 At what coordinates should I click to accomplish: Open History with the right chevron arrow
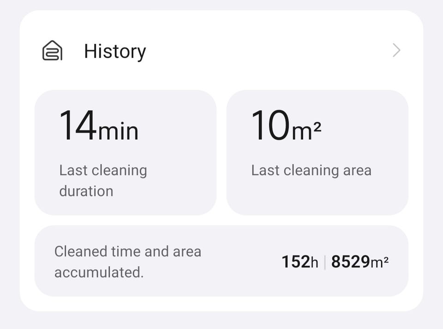(396, 50)
